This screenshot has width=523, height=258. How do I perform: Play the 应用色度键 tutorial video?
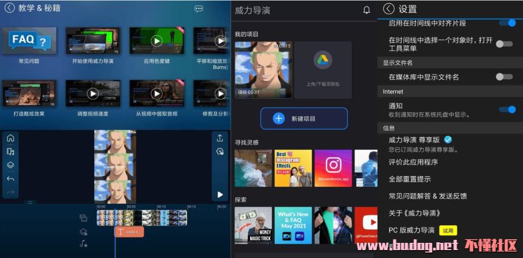point(157,41)
